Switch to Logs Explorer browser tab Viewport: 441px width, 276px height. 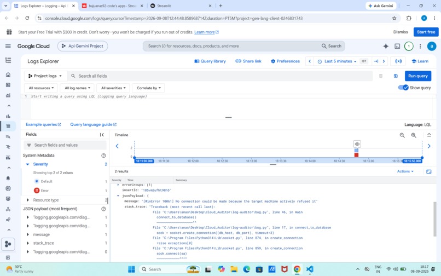pyautogui.click(x=44, y=5)
